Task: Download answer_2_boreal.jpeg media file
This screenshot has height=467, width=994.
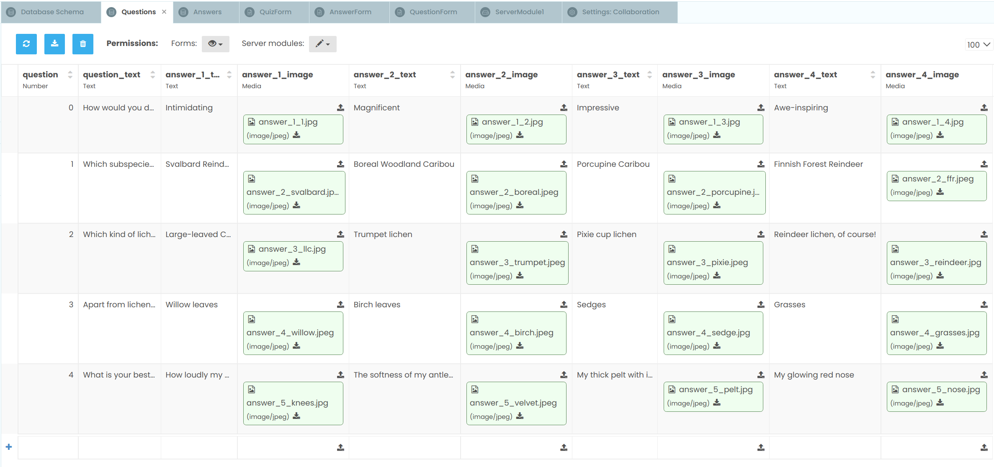Action: pyautogui.click(x=520, y=205)
